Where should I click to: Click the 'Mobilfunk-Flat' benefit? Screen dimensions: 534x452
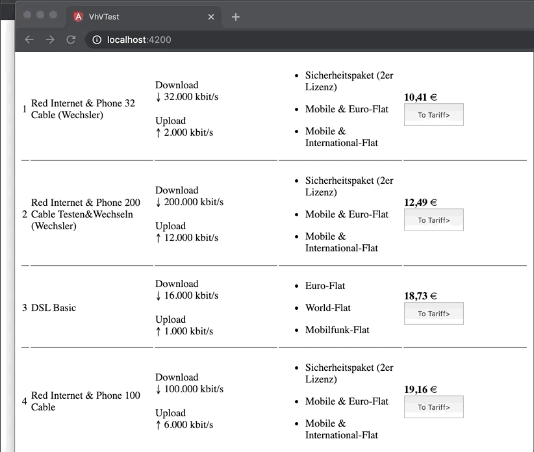tap(337, 330)
